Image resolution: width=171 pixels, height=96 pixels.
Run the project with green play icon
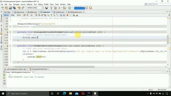coord(59,8)
